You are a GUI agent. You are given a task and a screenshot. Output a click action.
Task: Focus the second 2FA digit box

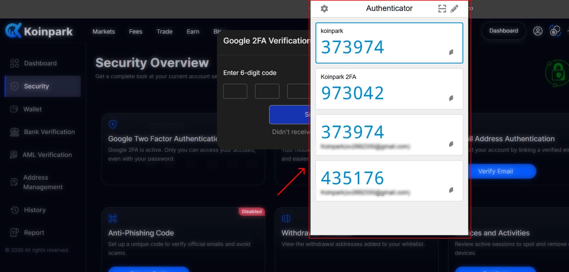(x=267, y=91)
